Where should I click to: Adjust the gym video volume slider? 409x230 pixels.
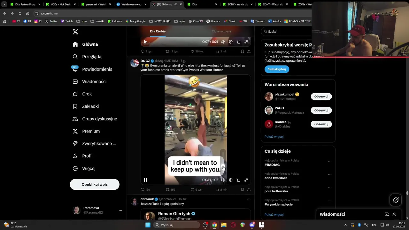click(x=223, y=162)
